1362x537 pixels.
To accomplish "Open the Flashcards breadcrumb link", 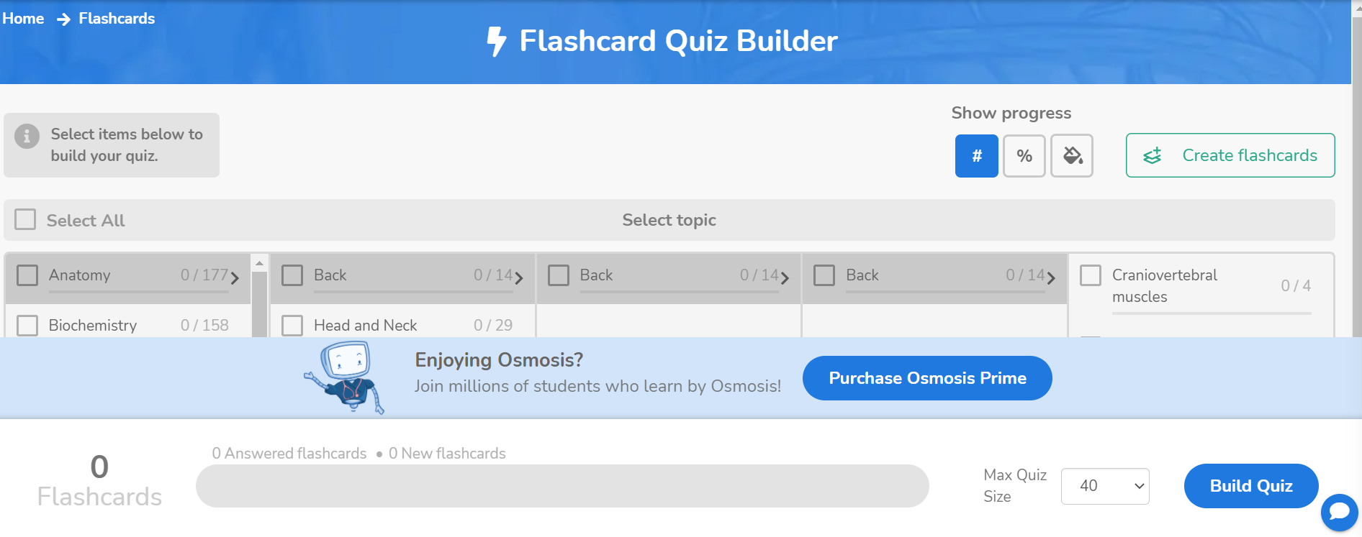I will [117, 19].
